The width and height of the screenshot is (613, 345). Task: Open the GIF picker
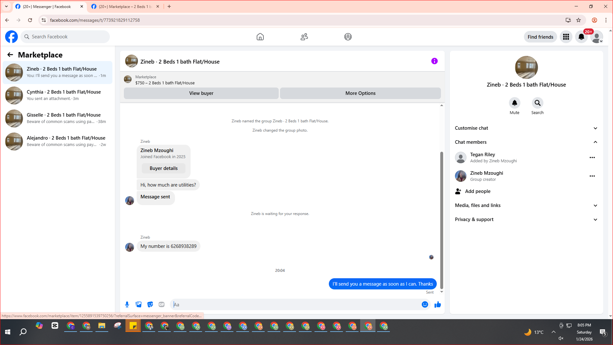pyautogui.click(x=162, y=304)
